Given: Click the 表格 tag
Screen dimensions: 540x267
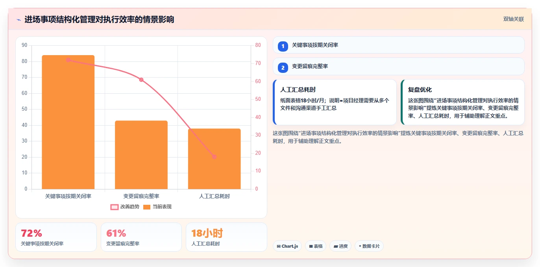Looking at the screenshot, I should [x=316, y=246].
